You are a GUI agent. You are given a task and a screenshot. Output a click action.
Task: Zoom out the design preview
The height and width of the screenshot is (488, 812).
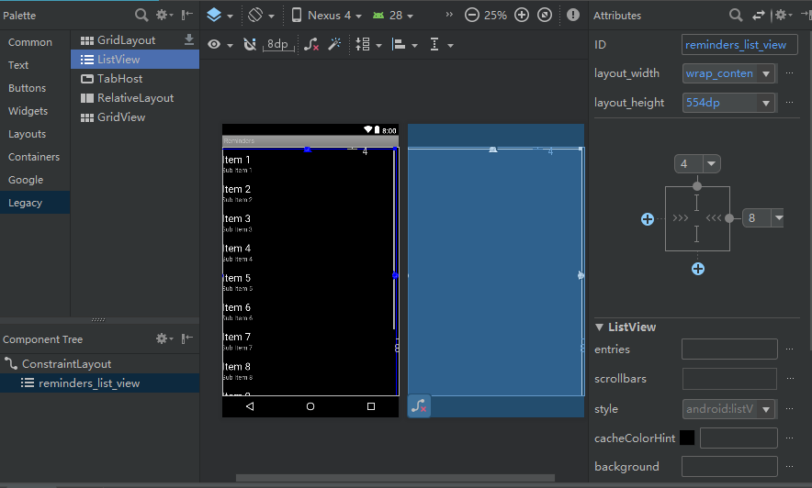tap(472, 15)
